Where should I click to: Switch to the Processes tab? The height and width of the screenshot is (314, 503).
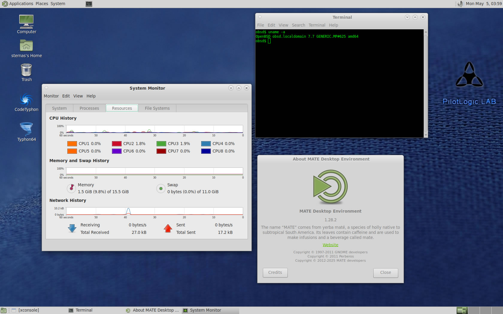point(89,108)
